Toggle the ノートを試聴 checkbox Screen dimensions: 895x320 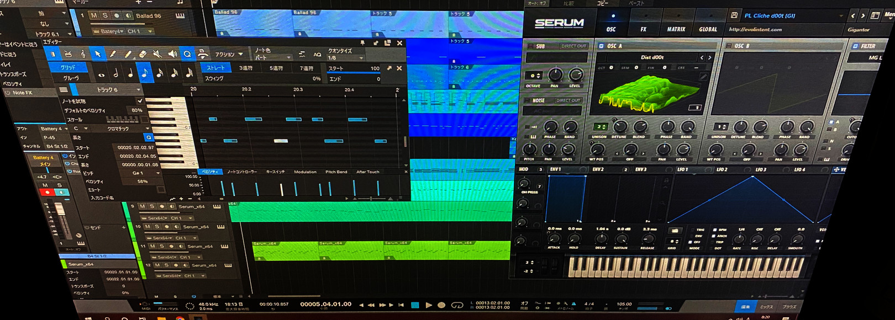(140, 101)
